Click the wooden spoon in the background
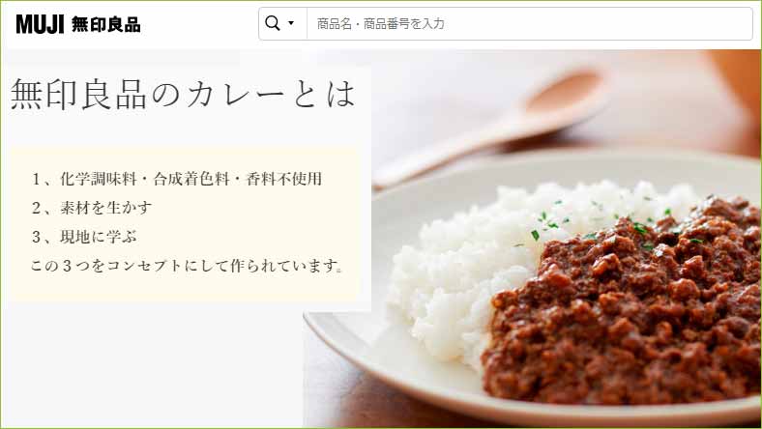Viewport: 762px width, 429px height. pos(491,128)
